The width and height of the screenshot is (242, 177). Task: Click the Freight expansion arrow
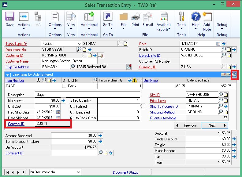234,145
